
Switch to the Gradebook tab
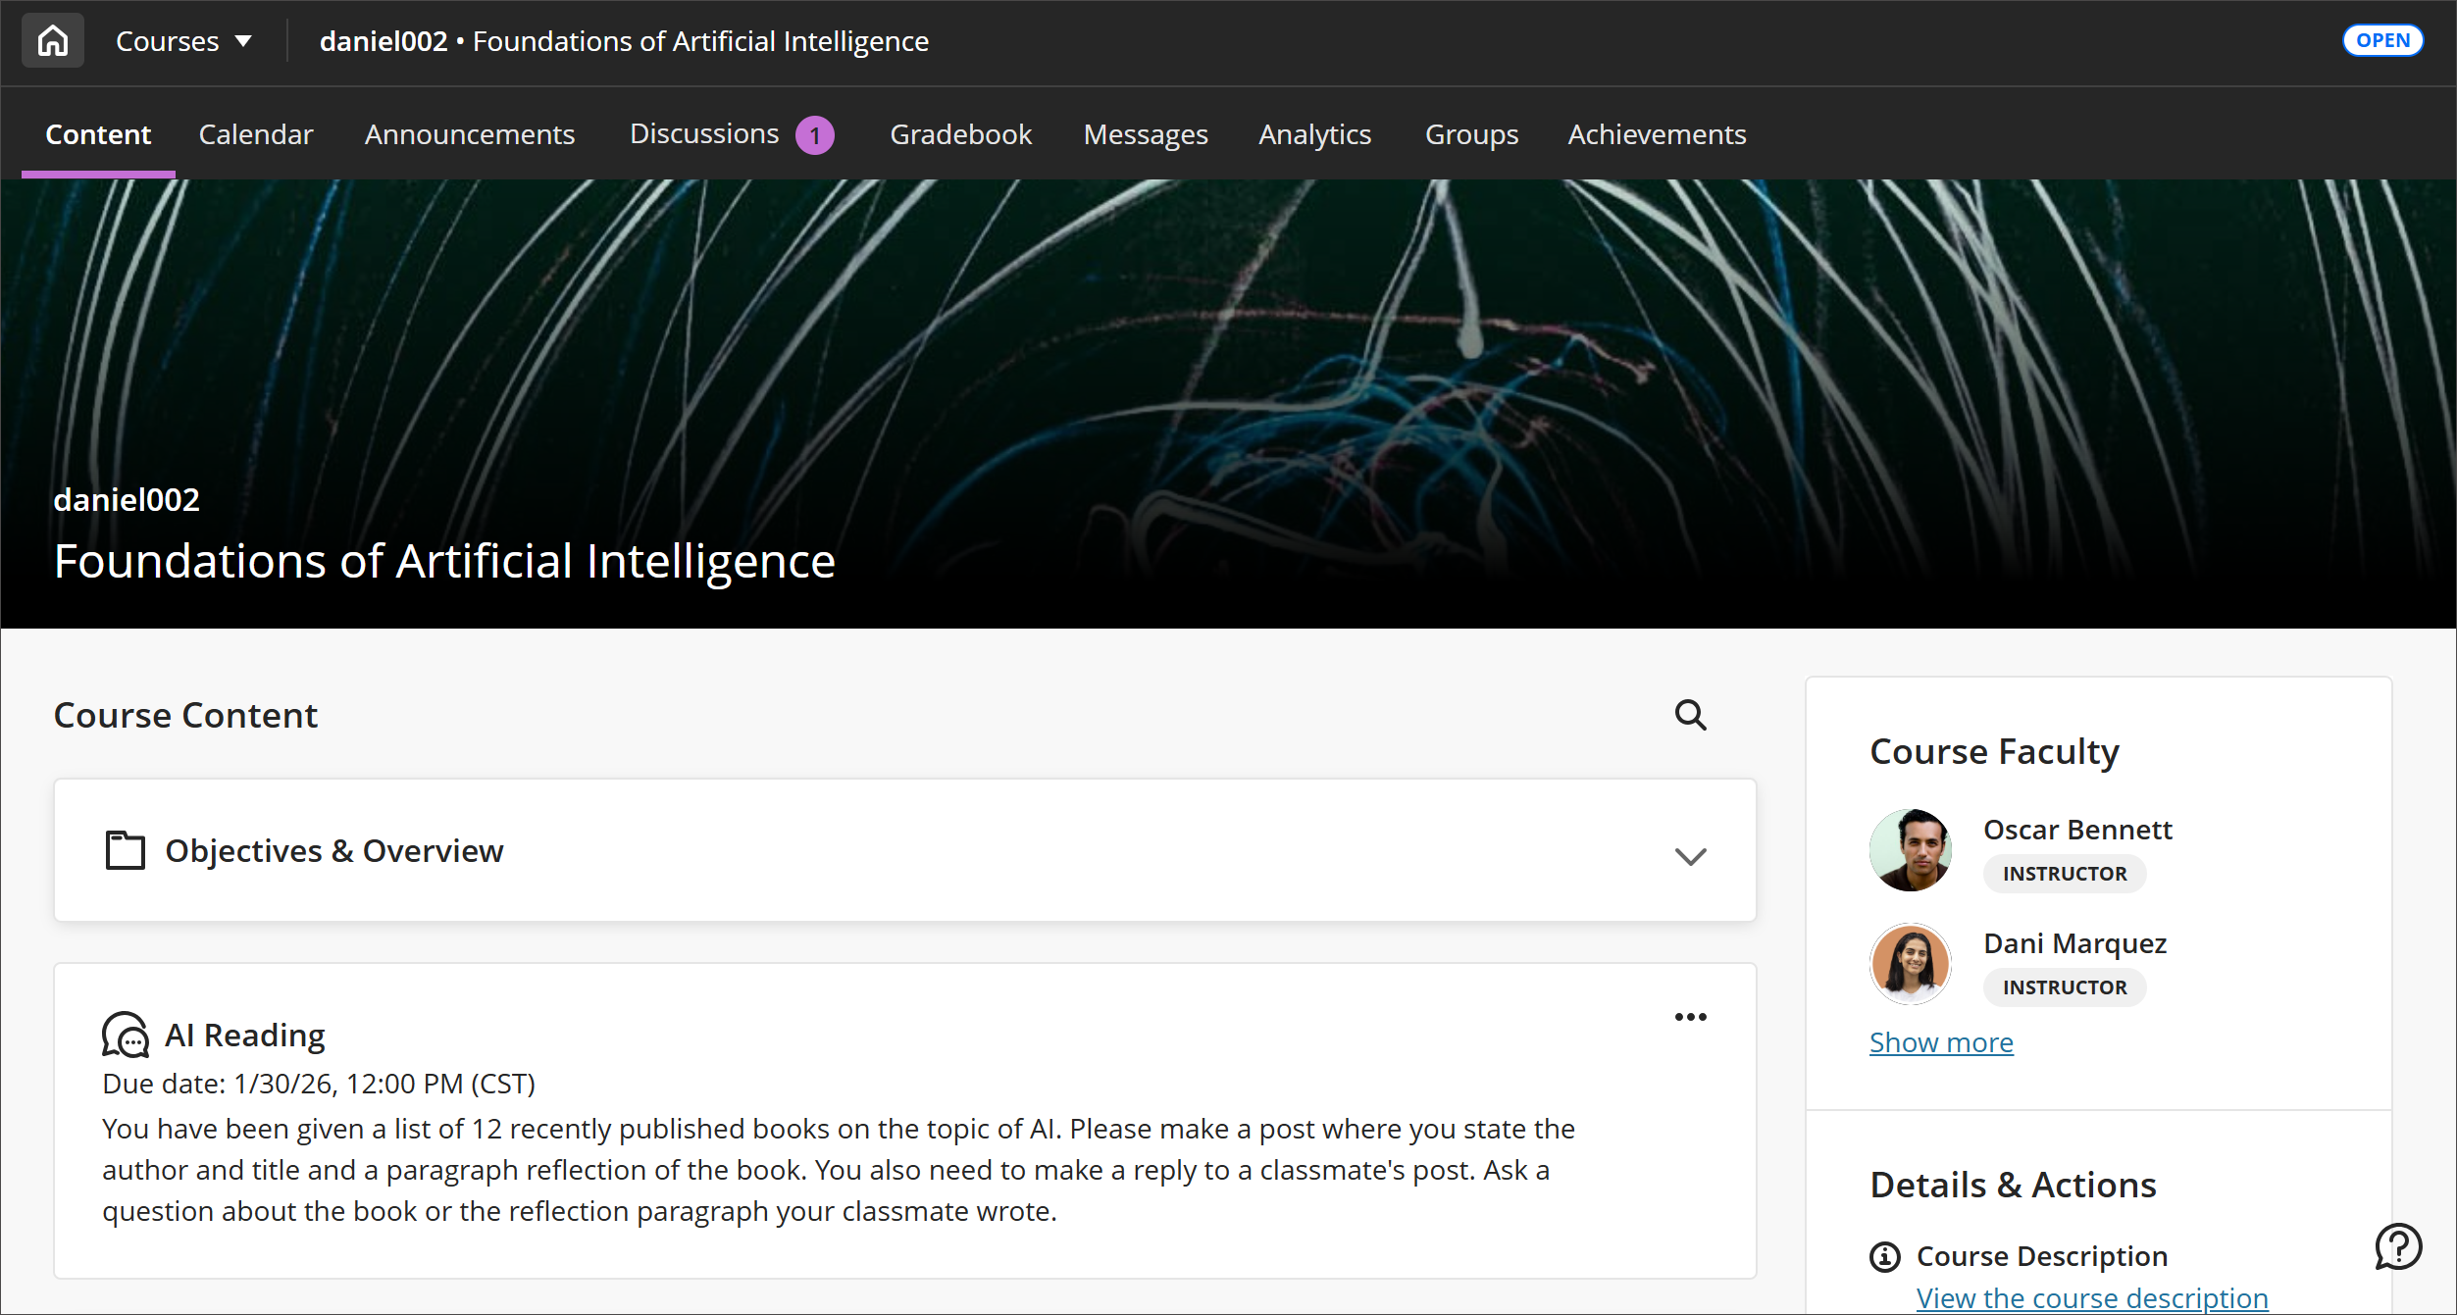coord(960,134)
